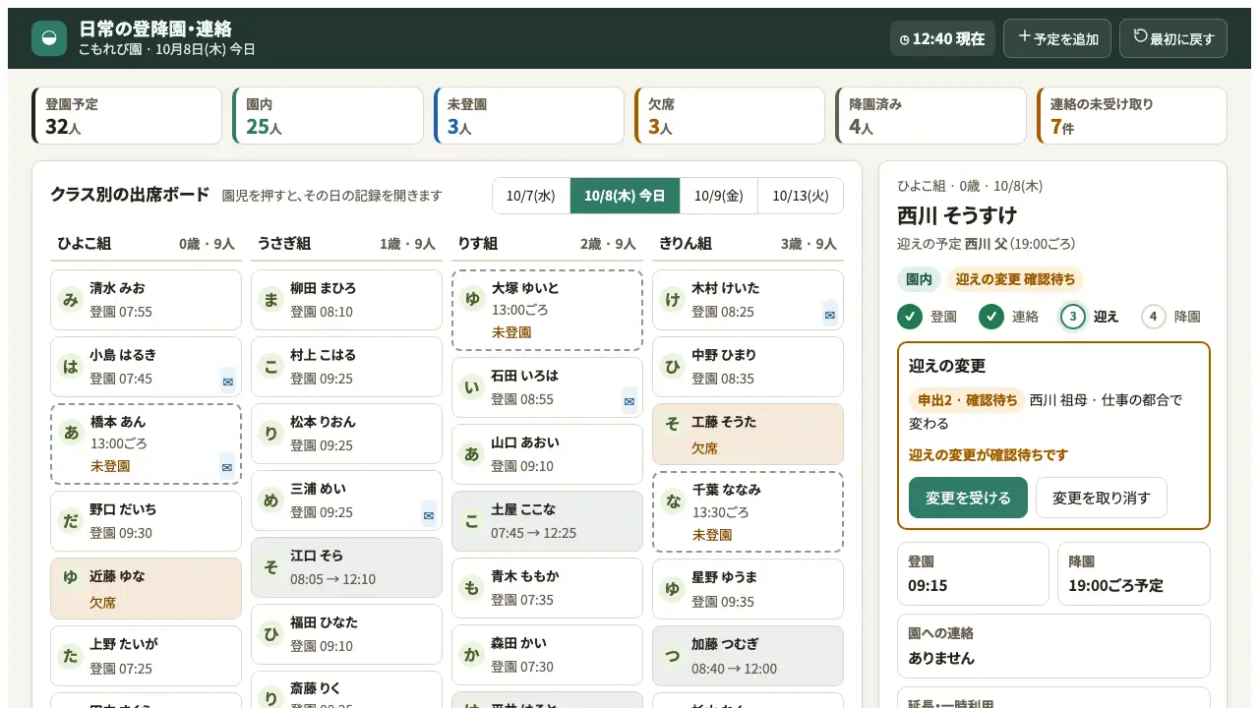Open 千葉 ななみ's 未登園 card
Screen dimensions: 1259x708
(x=748, y=511)
